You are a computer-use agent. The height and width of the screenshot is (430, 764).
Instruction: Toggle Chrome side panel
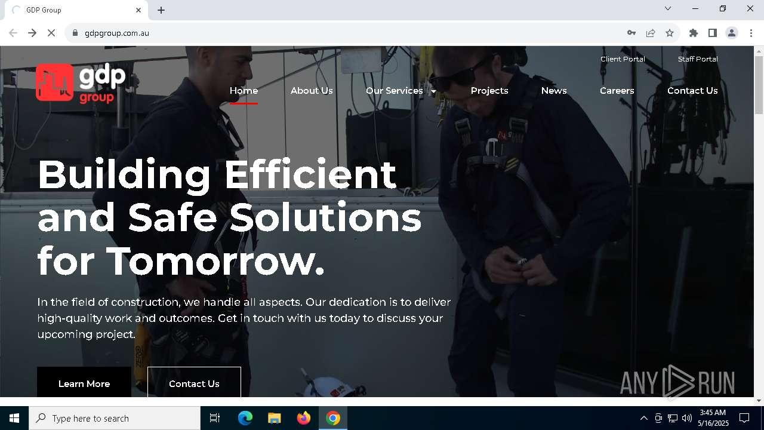pyautogui.click(x=713, y=33)
